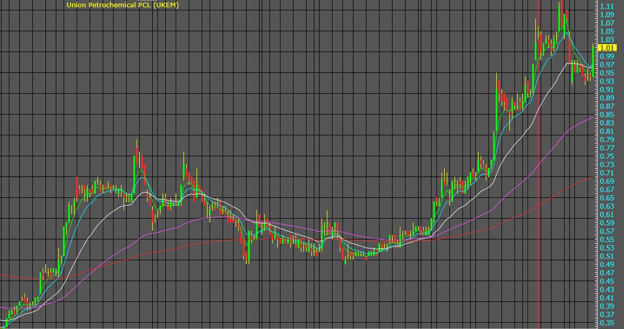Click the 0.75 price axis label
624x329 pixels.
point(607,156)
